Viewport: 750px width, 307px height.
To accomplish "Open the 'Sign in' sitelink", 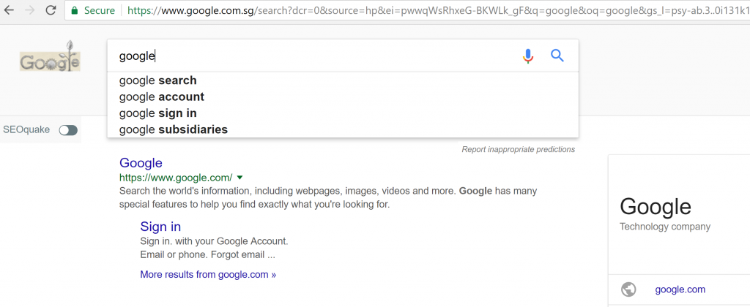I will pos(160,227).
